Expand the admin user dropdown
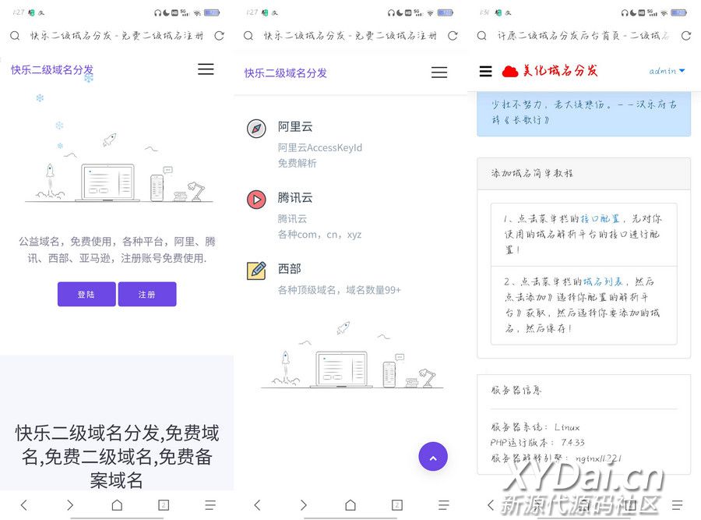The width and height of the screenshot is (701, 520). [x=667, y=71]
